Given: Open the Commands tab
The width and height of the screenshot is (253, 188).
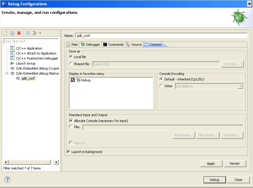Looking at the screenshot, I should (113, 44).
